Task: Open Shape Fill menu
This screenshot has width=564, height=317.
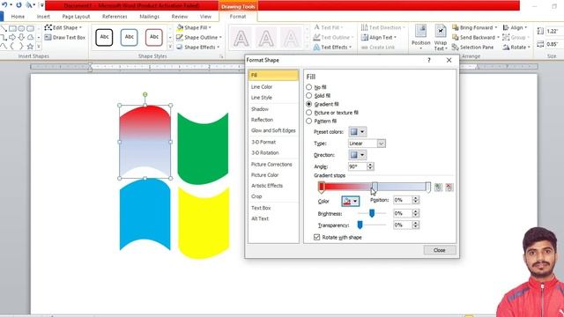Action: 194,27
